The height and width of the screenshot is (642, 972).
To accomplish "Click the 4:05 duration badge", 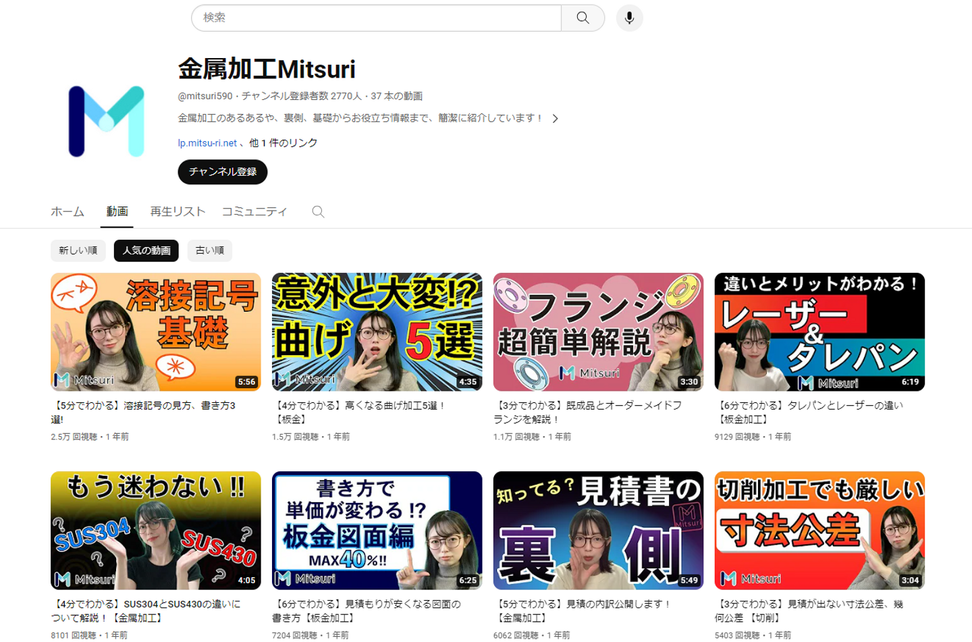I will point(246,581).
